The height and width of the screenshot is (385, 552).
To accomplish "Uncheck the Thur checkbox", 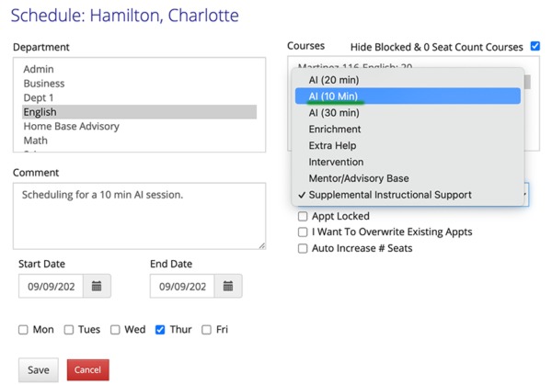I will click(x=160, y=329).
